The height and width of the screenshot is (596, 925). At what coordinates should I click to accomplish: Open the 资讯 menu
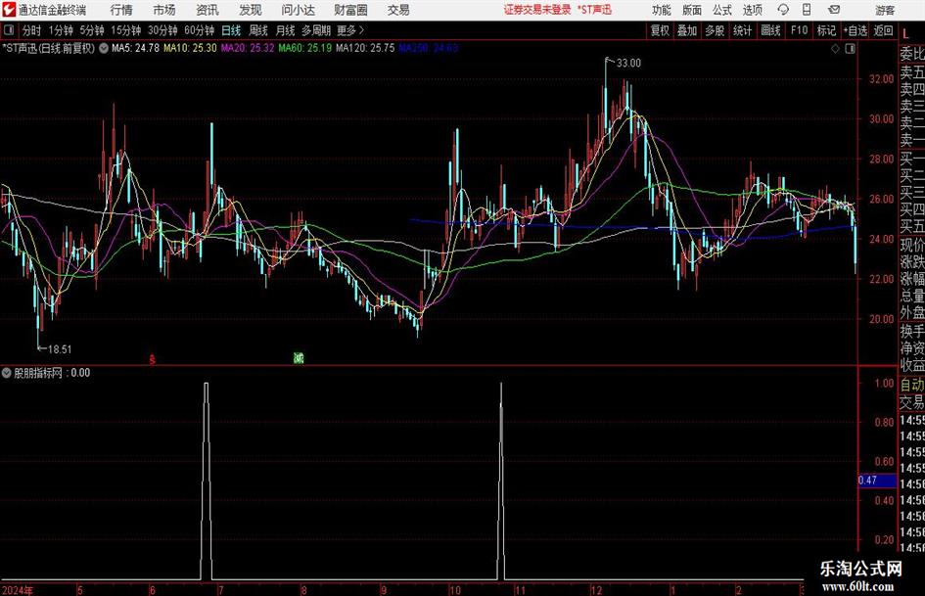click(x=208, y=10)
